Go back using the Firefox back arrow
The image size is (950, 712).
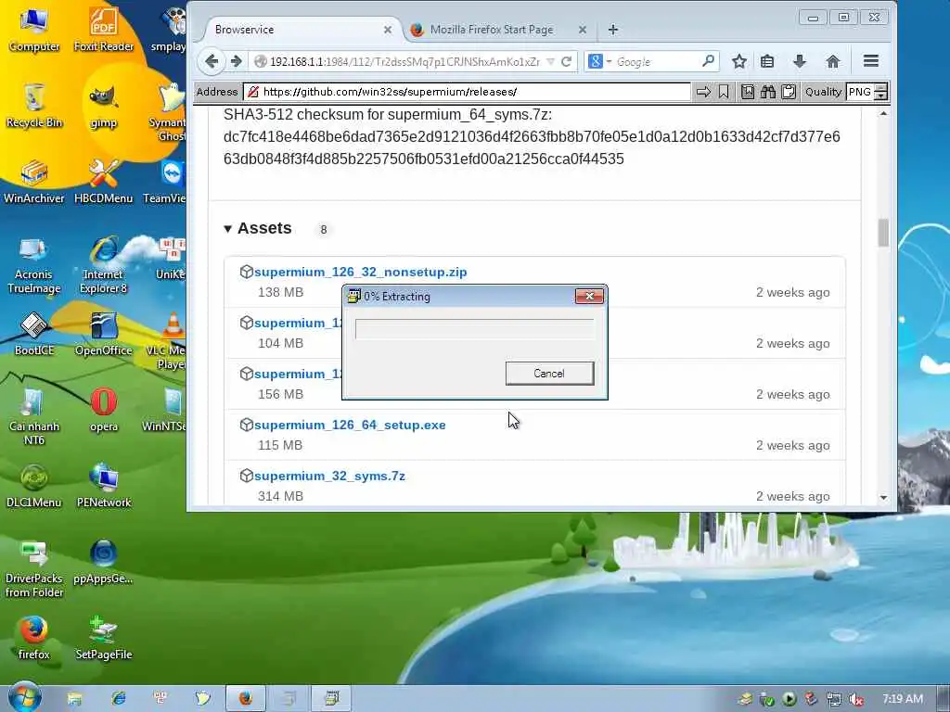click(x=212, y=61)
